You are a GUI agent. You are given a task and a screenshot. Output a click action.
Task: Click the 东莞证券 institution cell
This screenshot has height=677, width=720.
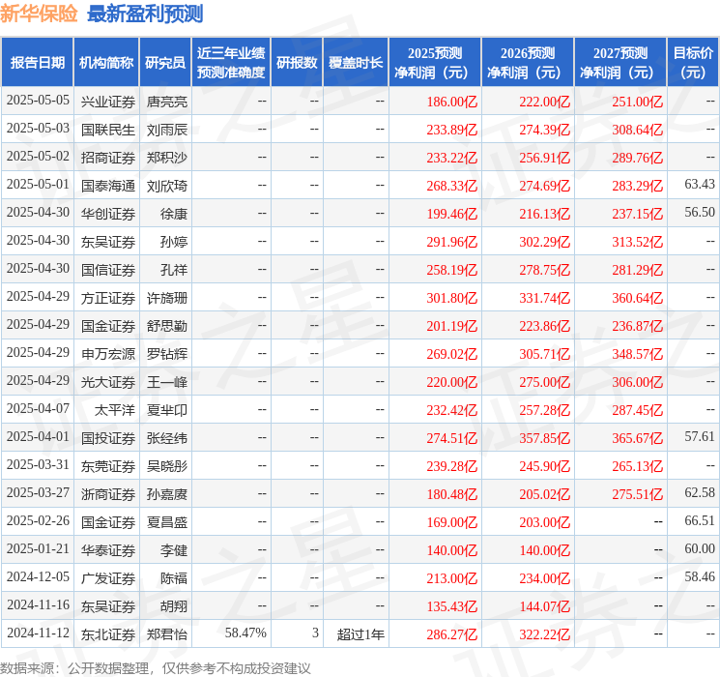click(x=108, y=466)
